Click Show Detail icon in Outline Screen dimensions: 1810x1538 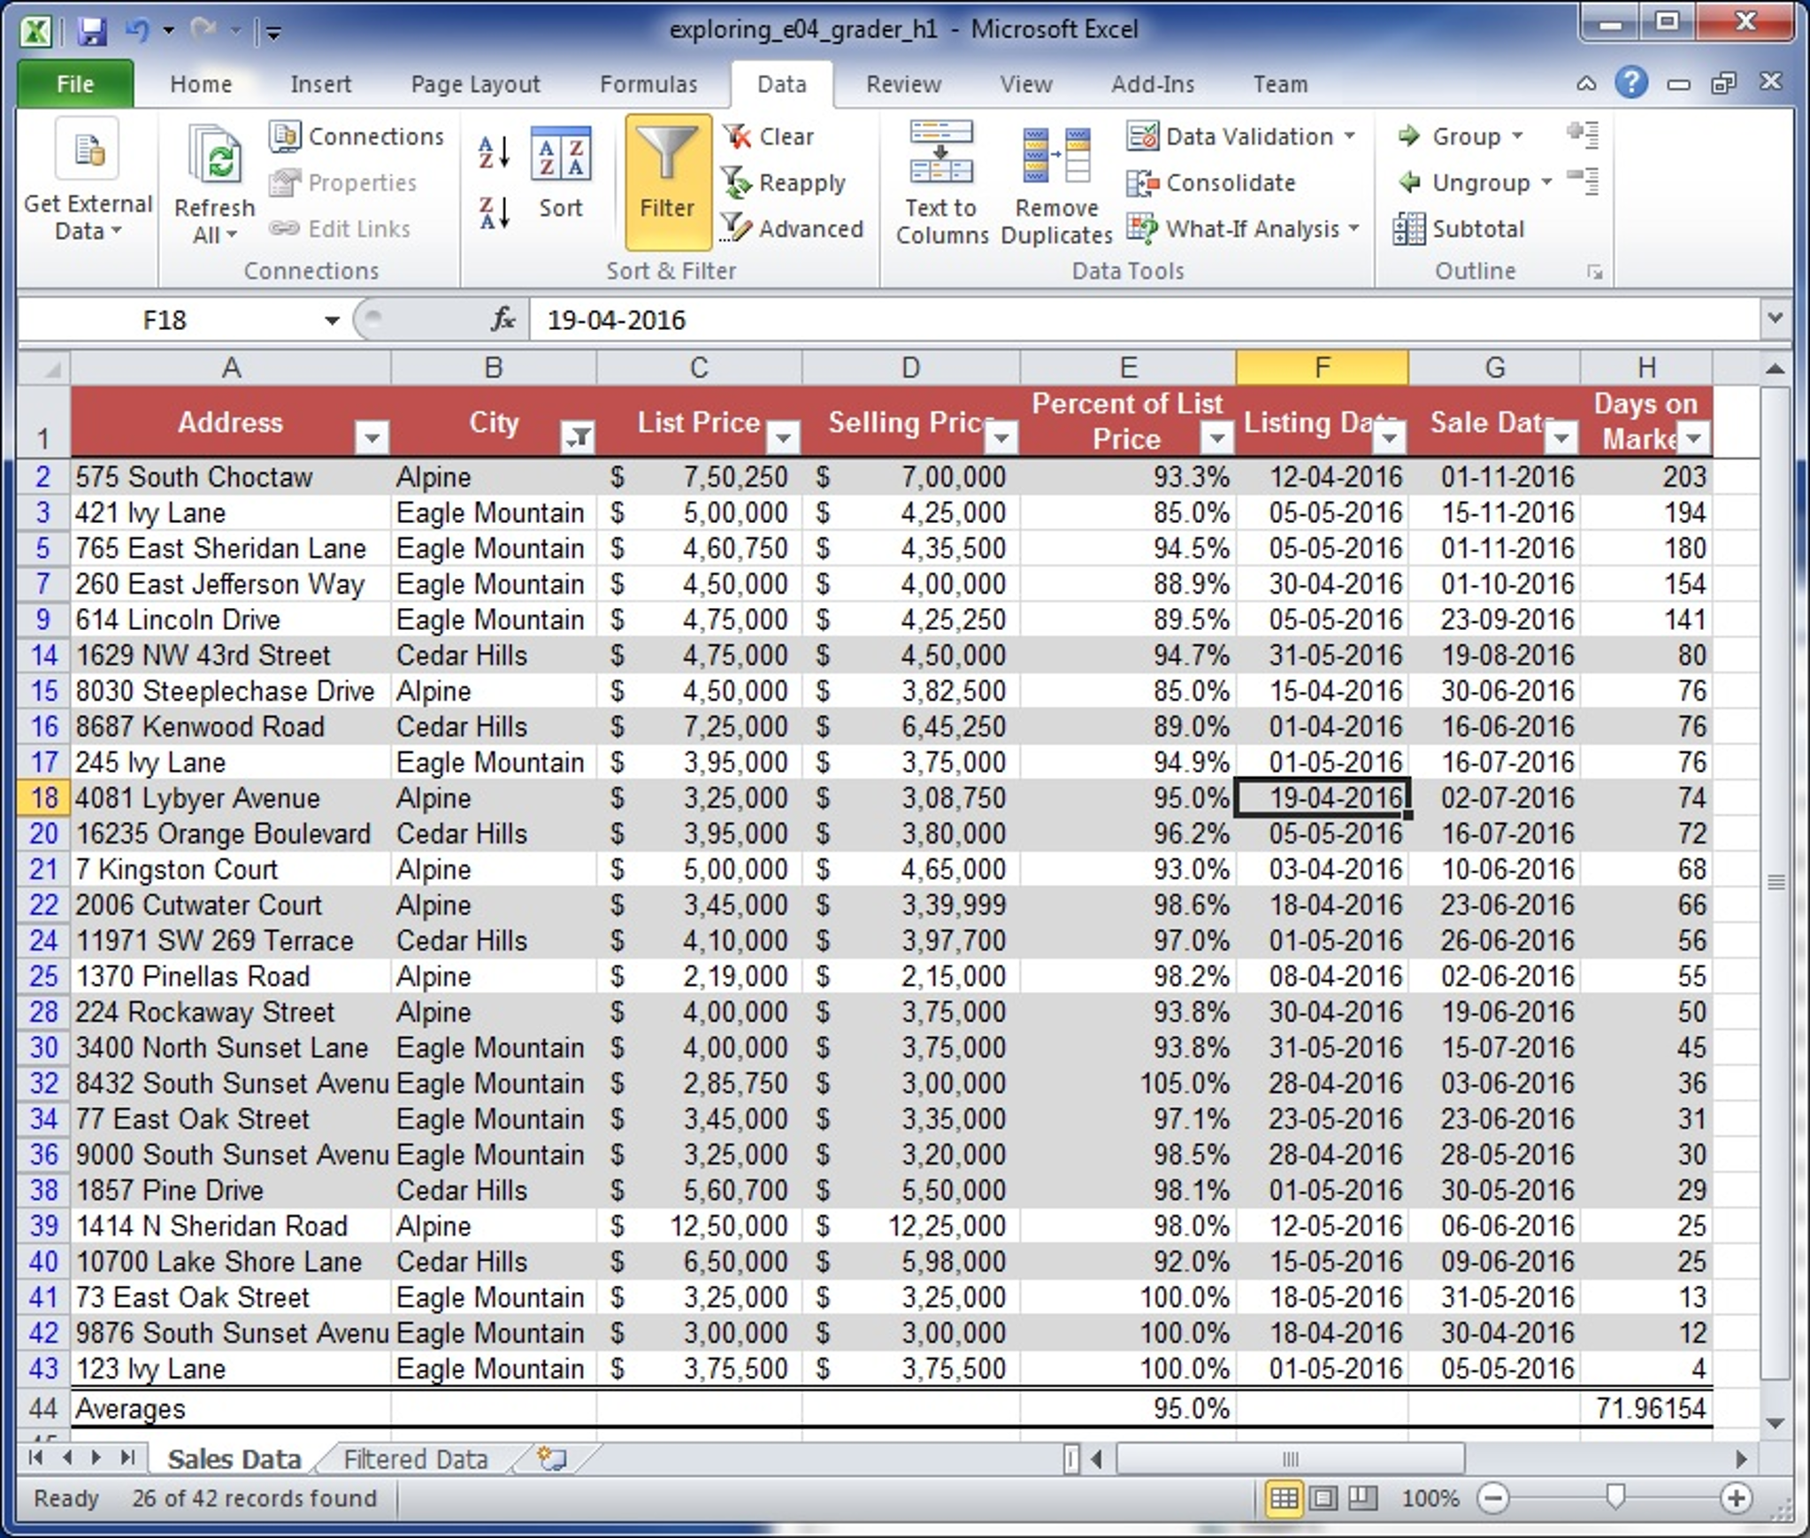point(1583,135)
